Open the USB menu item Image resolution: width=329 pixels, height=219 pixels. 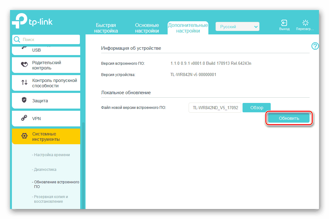coord(46,50)
